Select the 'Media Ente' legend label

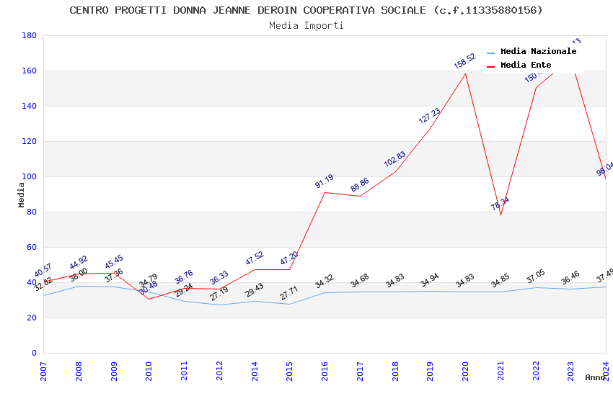click(526, 65)
